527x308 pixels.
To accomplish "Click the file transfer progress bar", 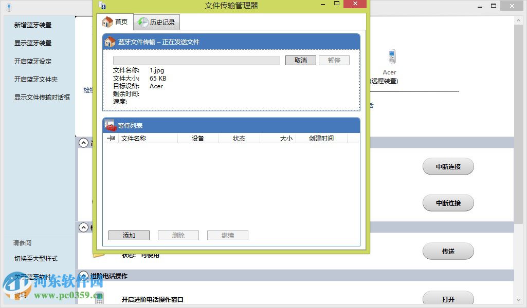I will [196, 60].
